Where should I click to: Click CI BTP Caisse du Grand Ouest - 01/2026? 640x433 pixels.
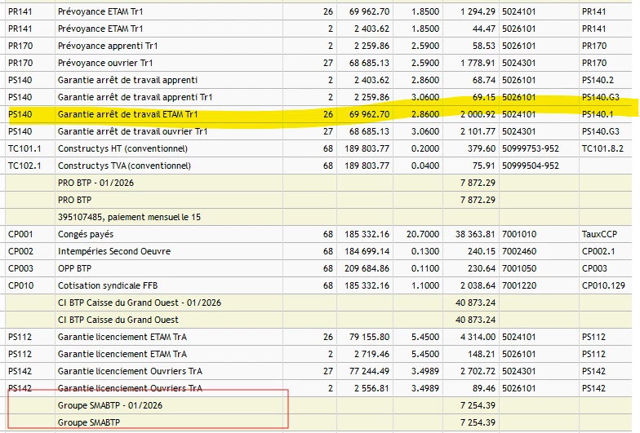tap(139, 303)
